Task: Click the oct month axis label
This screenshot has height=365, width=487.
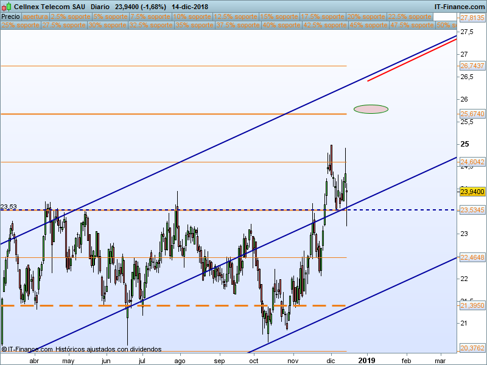Action: (x=254, y=361)
